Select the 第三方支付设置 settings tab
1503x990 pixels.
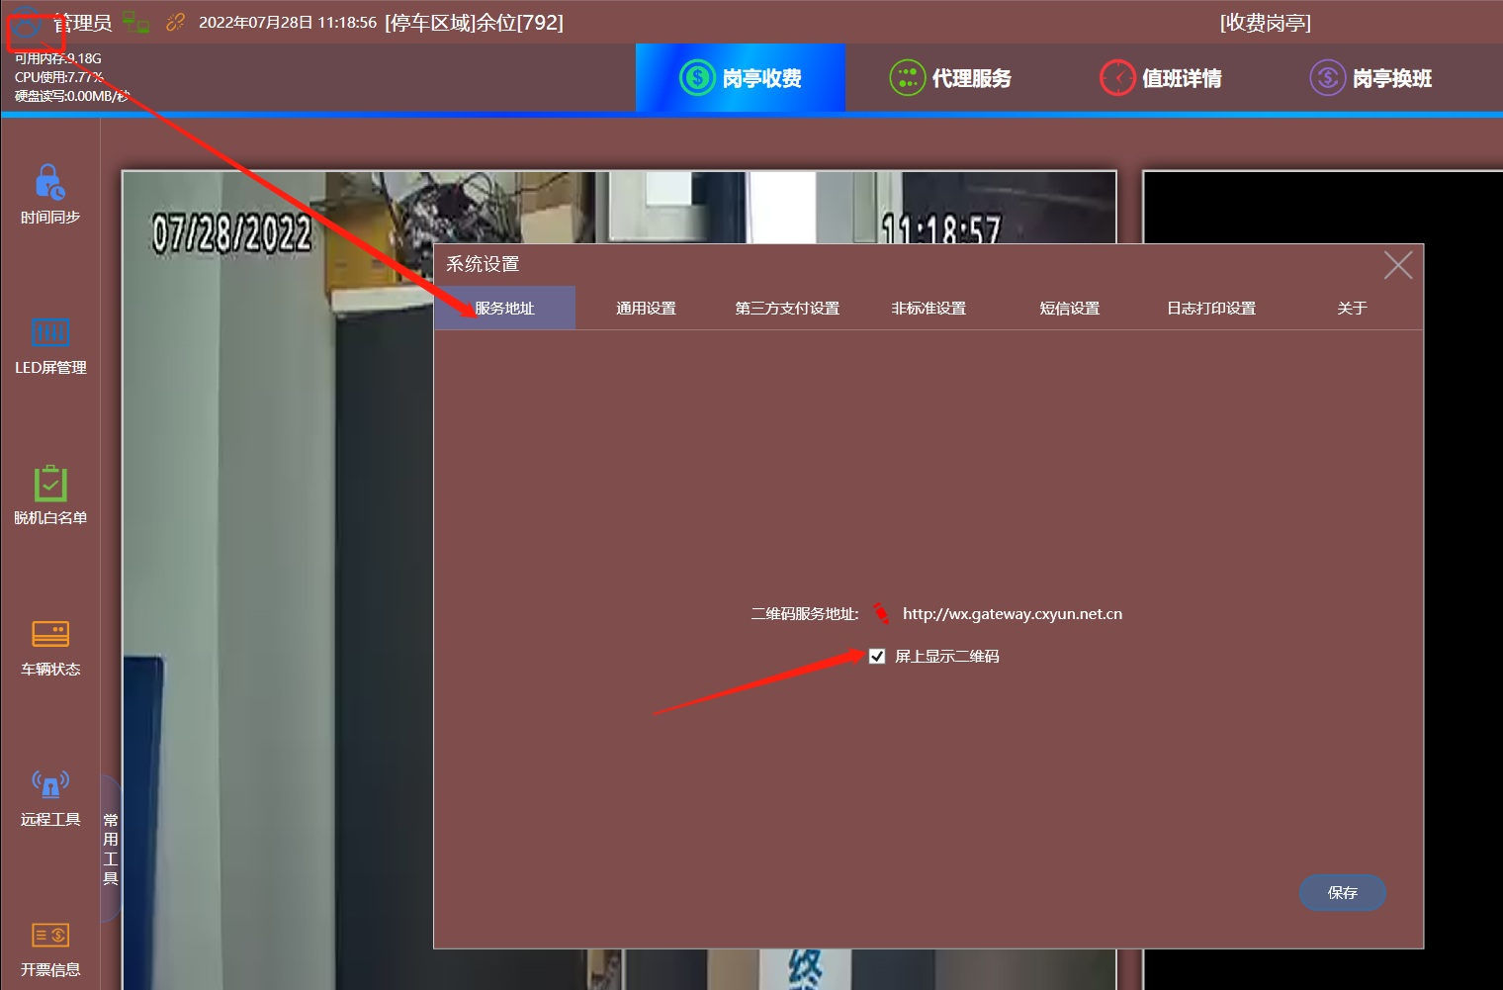(787, 308)
